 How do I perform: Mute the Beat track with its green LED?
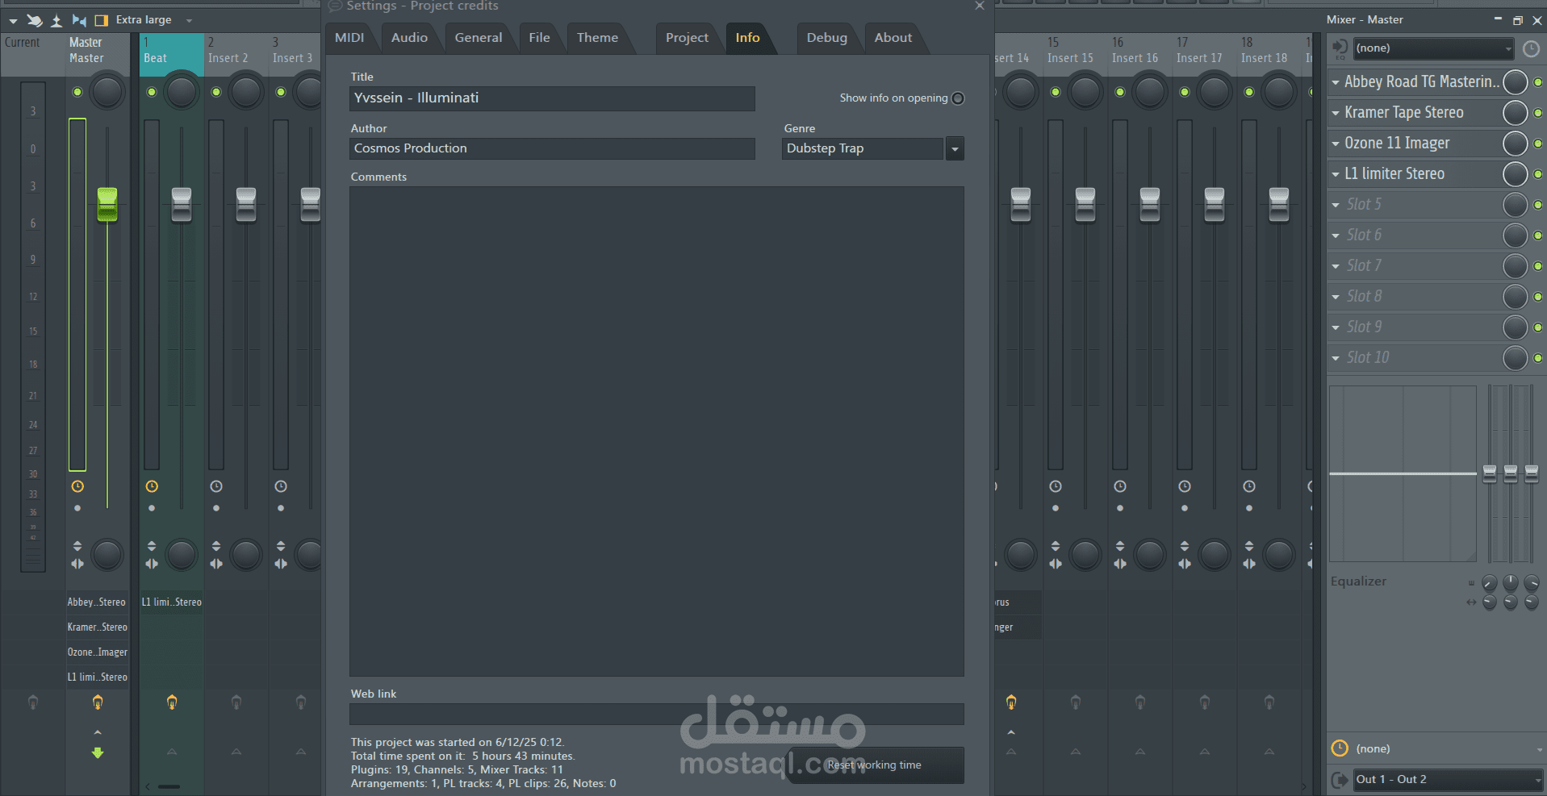(x=152, y=92)
